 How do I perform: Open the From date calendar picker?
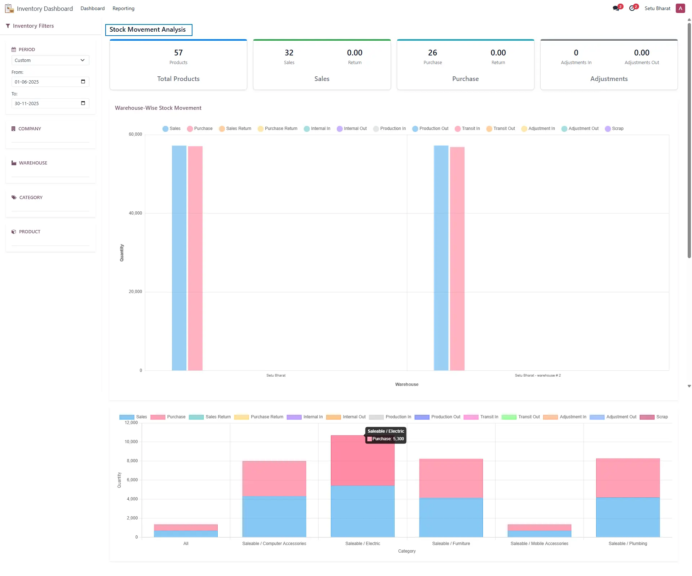coord(83,82)
